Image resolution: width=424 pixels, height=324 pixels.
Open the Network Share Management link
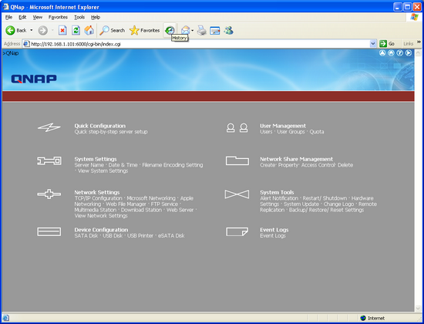(296, 159)
